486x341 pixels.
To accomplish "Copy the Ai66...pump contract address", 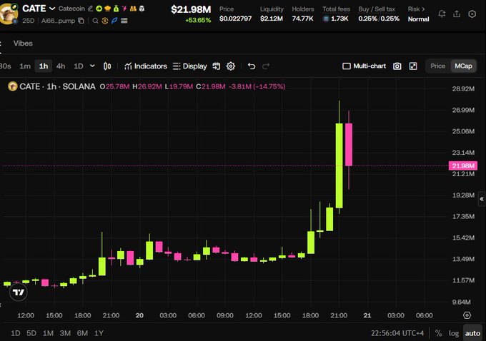I will click(81, 21).
